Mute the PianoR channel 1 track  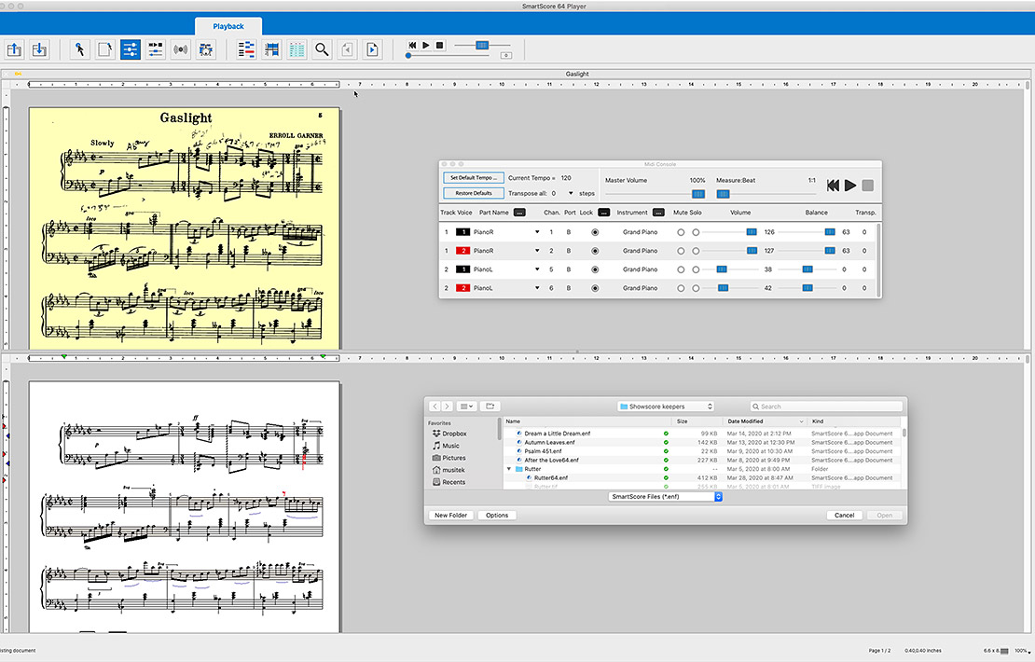tap(681, 232)
